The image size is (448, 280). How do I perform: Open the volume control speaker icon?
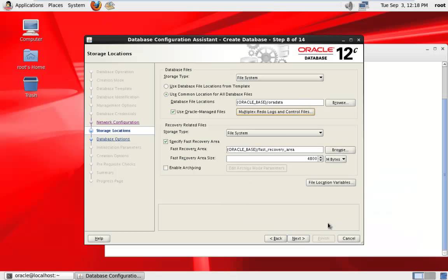click(349, 5)
